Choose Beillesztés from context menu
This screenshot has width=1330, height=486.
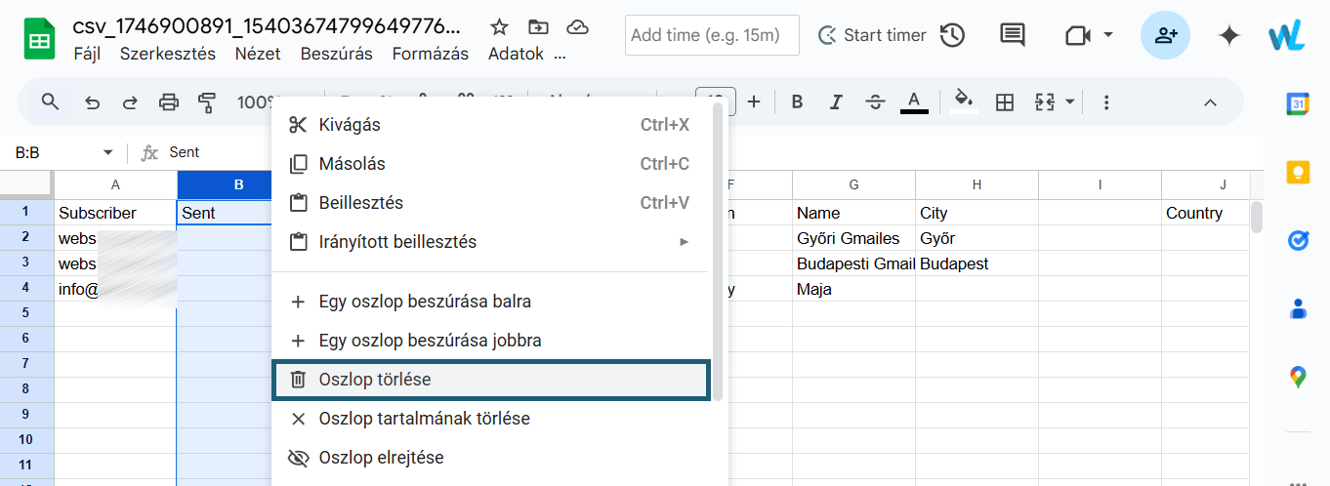point(490,203)
